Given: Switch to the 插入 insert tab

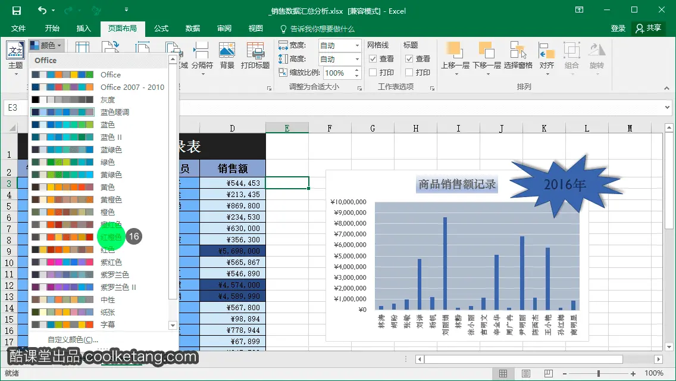Looking at the screenshot, I should point(84,29).
